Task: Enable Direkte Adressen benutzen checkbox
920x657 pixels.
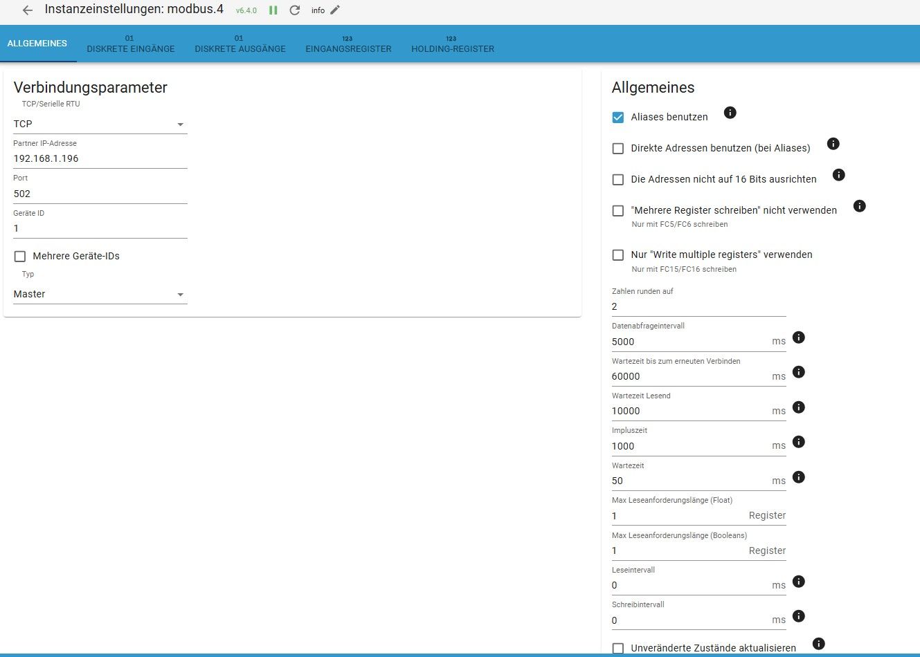Action: (618, 148)
